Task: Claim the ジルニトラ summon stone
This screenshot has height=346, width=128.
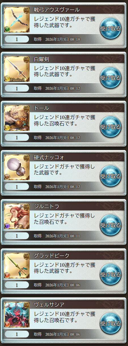Action: 110,226
